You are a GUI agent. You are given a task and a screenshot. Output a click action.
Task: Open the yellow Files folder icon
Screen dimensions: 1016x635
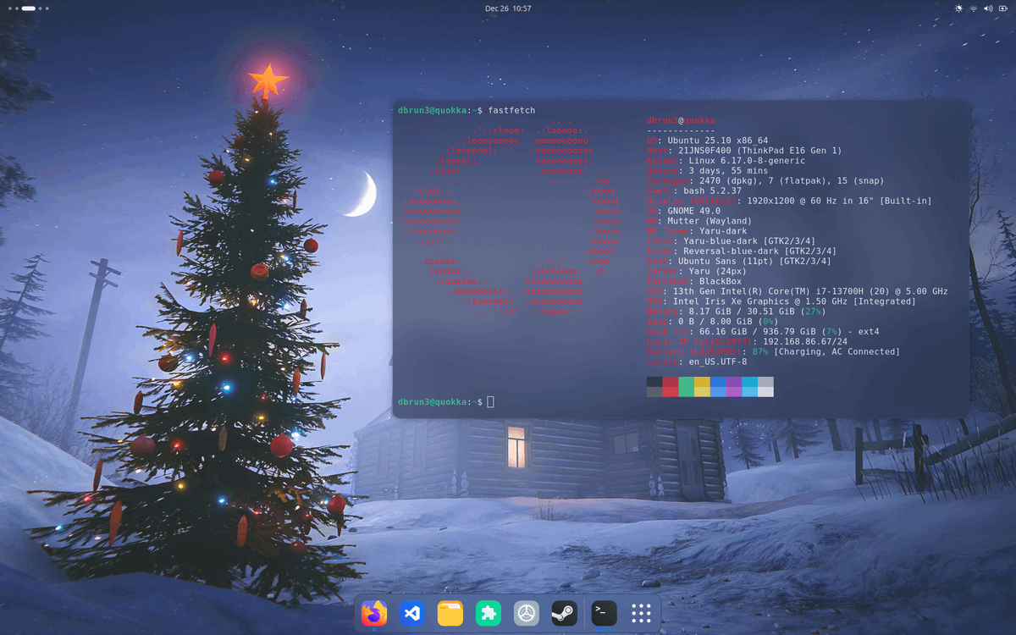point(450,613)
